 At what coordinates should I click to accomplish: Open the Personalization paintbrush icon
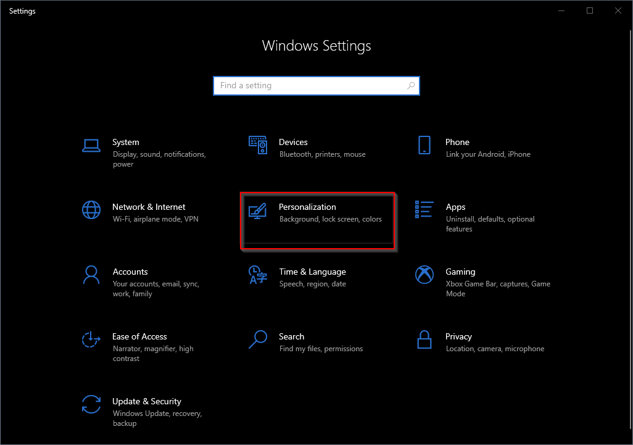tap(257, 211)
